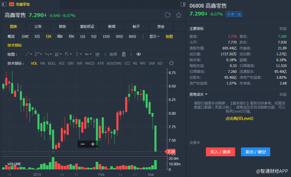Open the 资金 tab
This screenshot has height=177, width=291.
pos(161,27)
